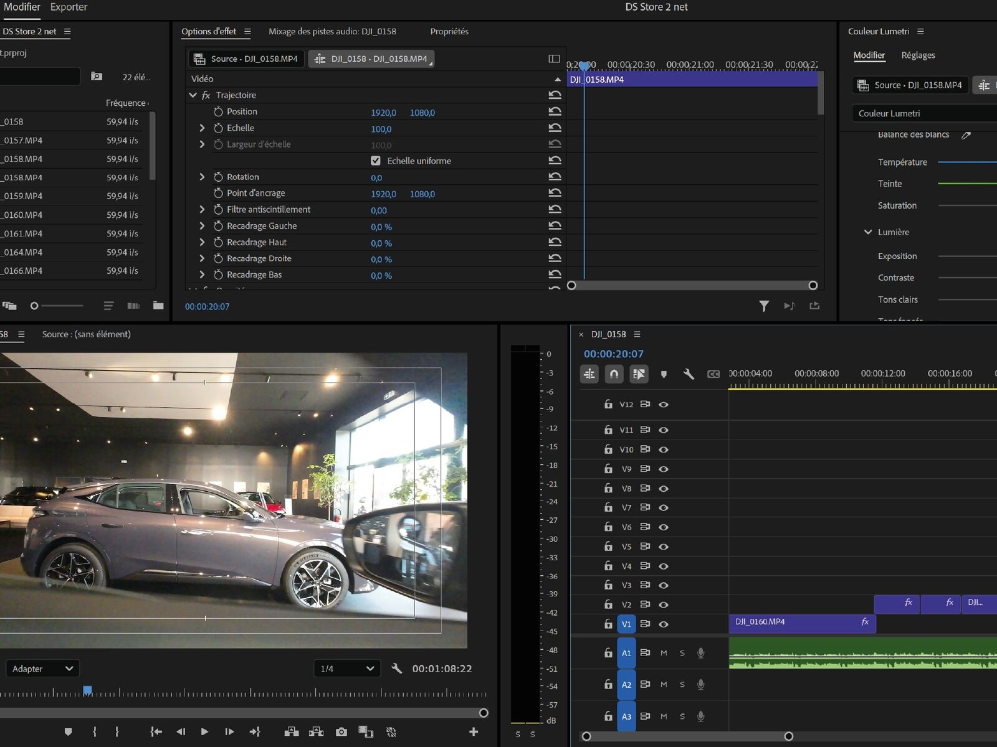Select Source - DJI_0158.MP4 in Effect Controls
This screenshot has width=997, height=747.
tap(246, 59)
